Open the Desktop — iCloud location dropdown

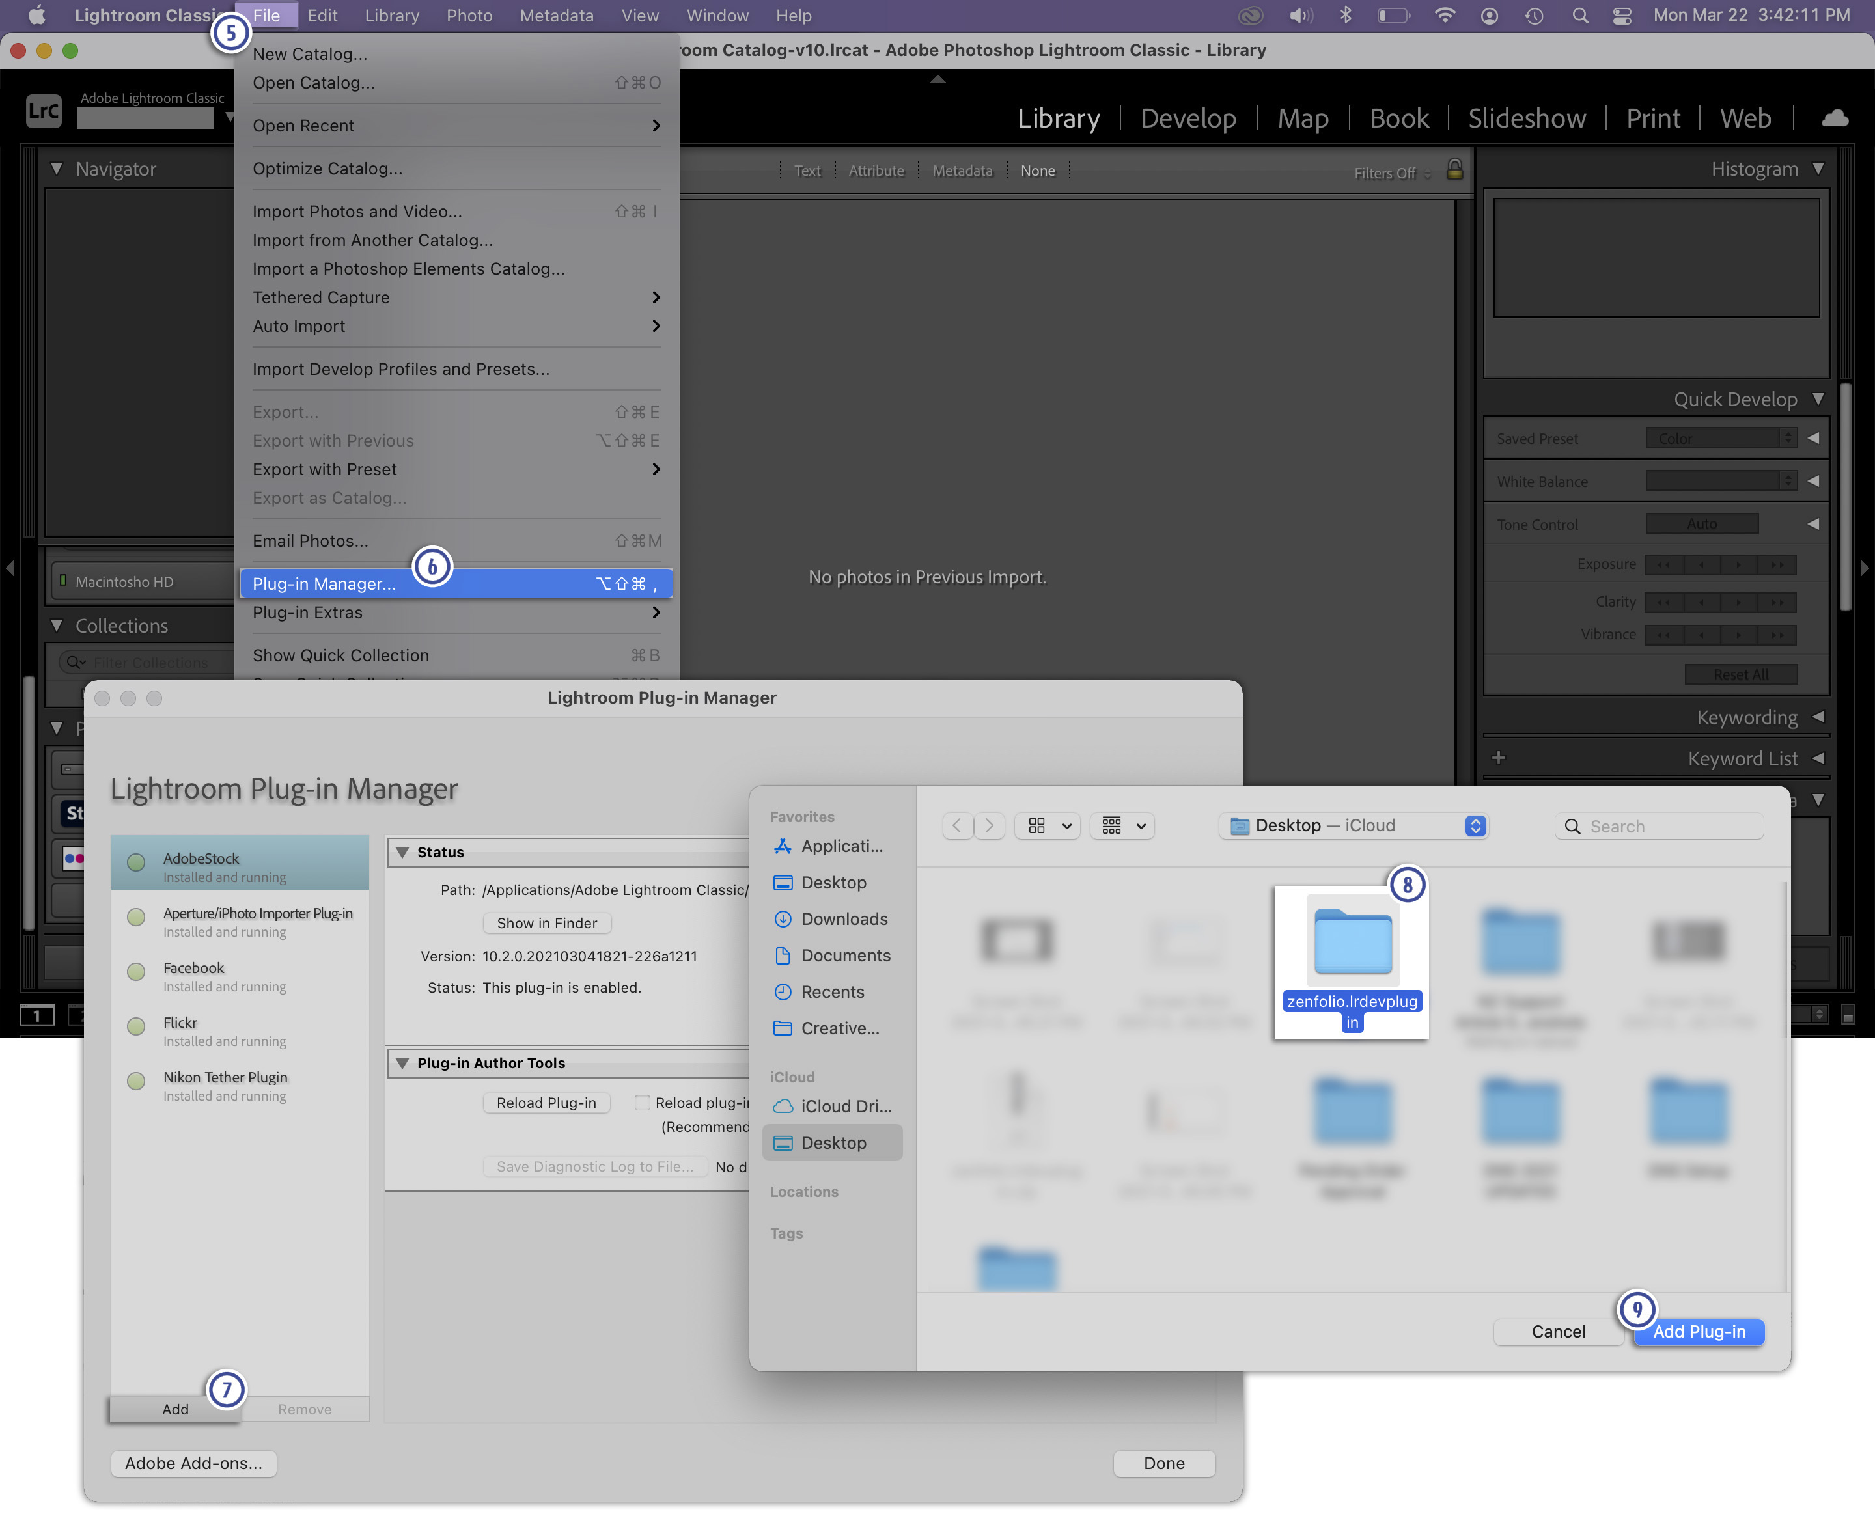tap(1352, 825)
